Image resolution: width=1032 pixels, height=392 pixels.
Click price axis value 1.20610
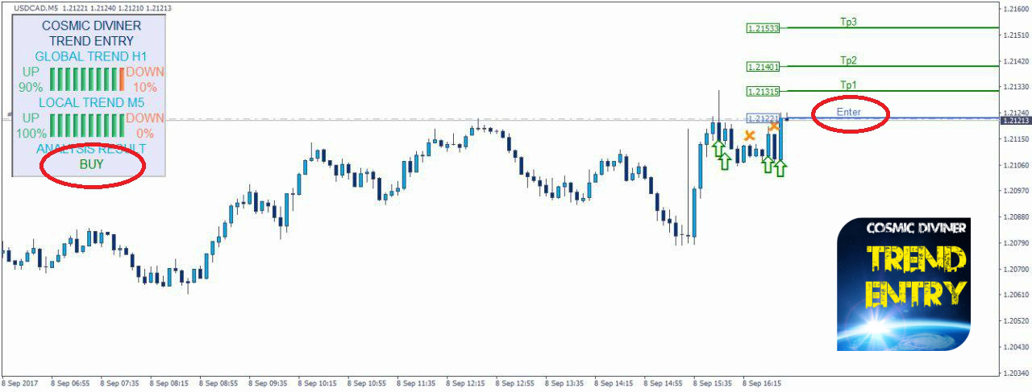(1016, 295)
